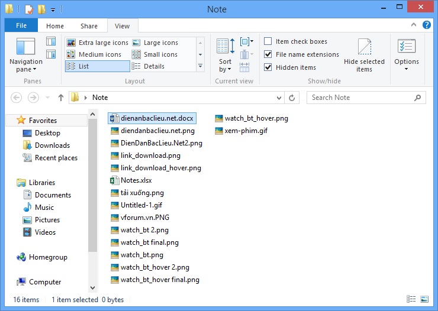Switch to Small icons layout

[154, 54]
